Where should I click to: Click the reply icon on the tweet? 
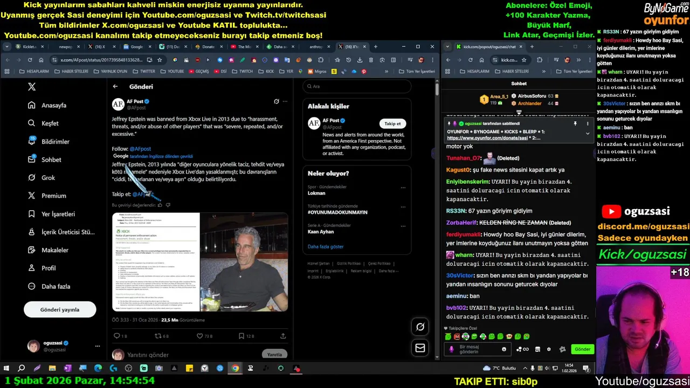click(117, 336)
